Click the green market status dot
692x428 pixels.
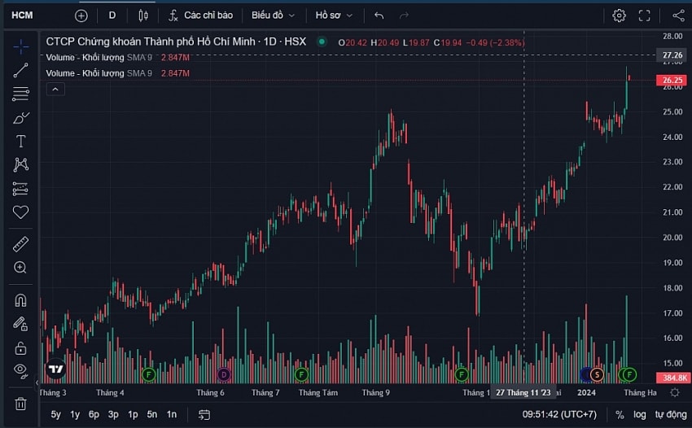click(x=322, y=41)
